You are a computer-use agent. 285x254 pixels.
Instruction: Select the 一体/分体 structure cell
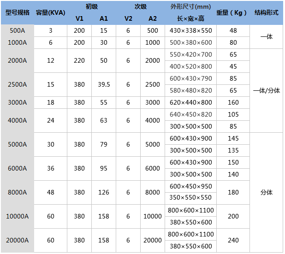[267, 90]
